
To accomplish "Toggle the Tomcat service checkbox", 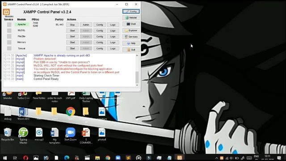I will [x=9, y=48].
